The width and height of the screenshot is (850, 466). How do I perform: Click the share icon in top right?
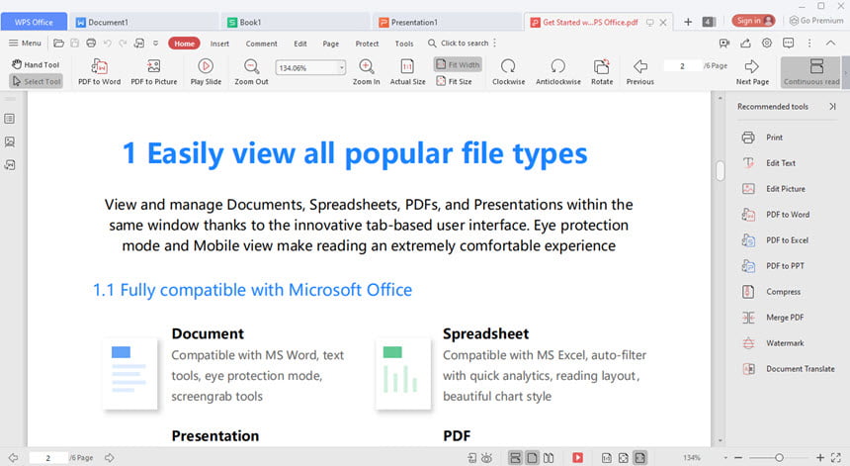tap(745, 43)
